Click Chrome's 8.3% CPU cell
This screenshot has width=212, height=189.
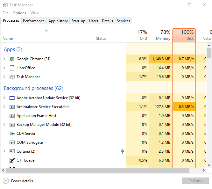(138, 59)
